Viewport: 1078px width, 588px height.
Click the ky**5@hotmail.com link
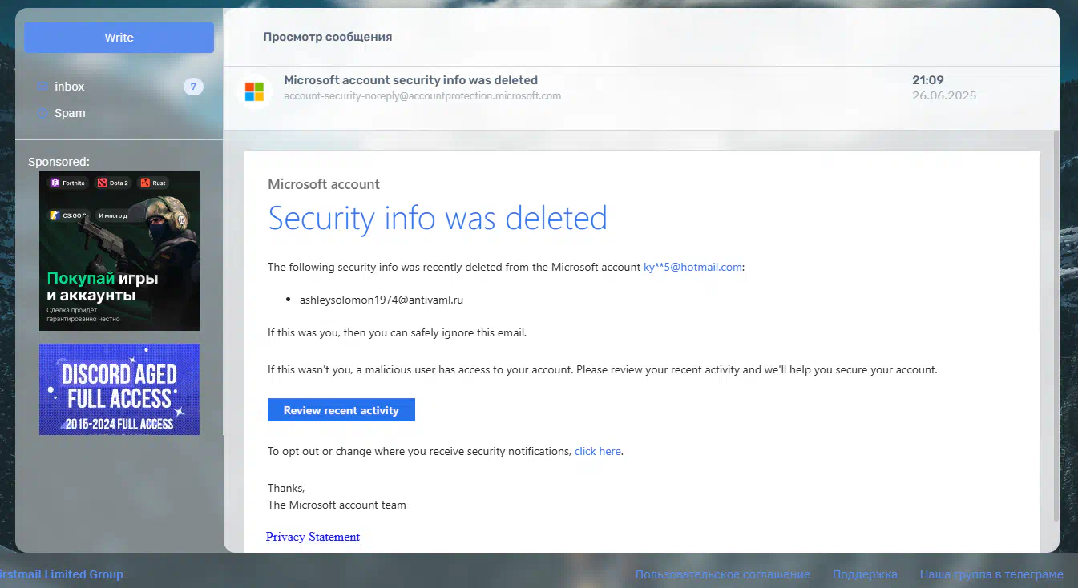tap(692, 267)
